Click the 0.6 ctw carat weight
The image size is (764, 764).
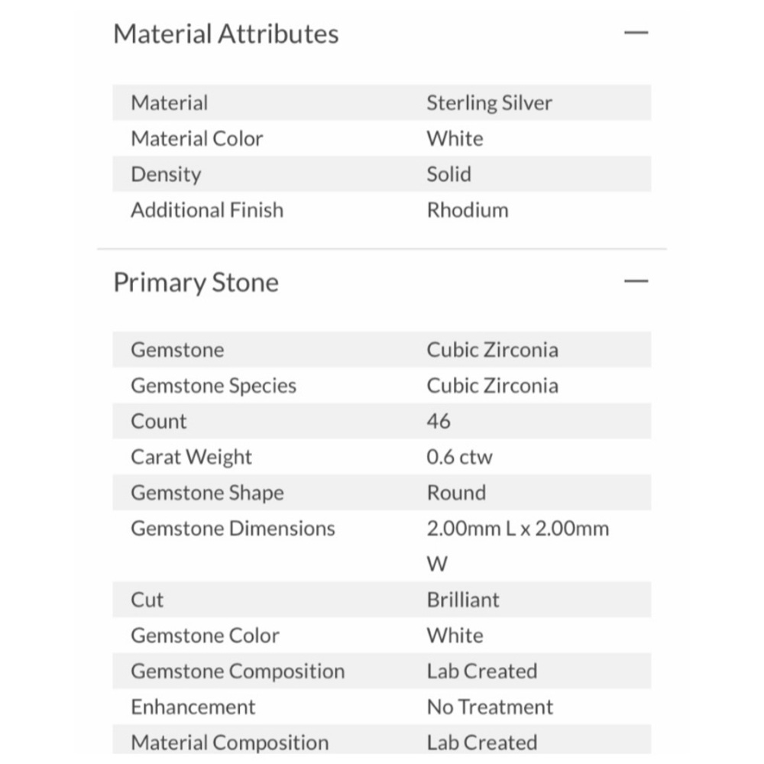coord(459,457)
